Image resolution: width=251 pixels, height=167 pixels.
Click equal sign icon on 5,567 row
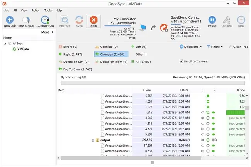(208, 96)
